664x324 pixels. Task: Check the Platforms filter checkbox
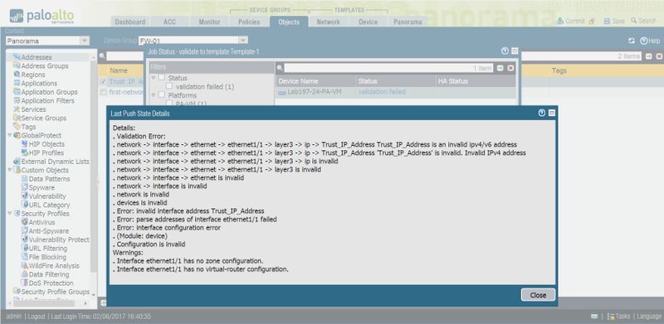(x=162, y=94)
